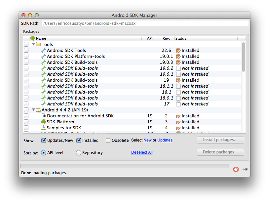269x203 pixels.
Task: Check the Tools group checkbox
Action: 26,44
